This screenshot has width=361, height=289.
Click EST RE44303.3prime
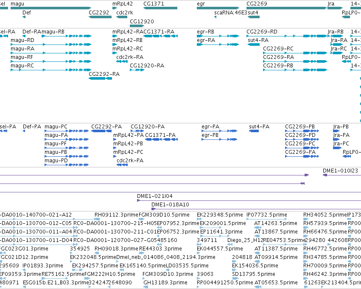160,249
